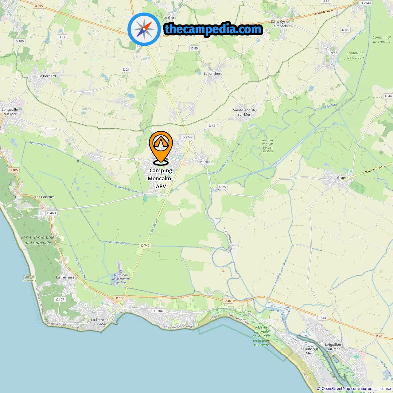The width and height of the screenshot is (393, 393).
Task: Click the C 127 road shield
Action: pos(60,300)
